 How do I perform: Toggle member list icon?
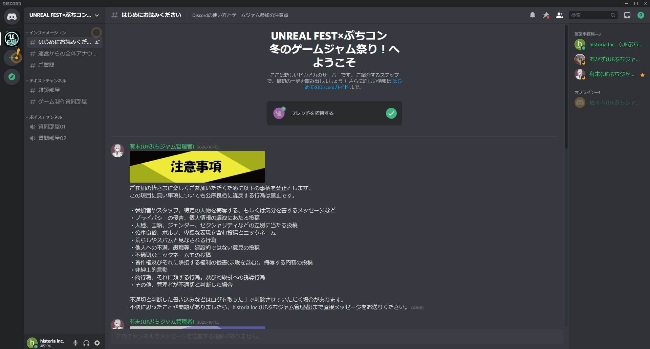tap(560, 15)
